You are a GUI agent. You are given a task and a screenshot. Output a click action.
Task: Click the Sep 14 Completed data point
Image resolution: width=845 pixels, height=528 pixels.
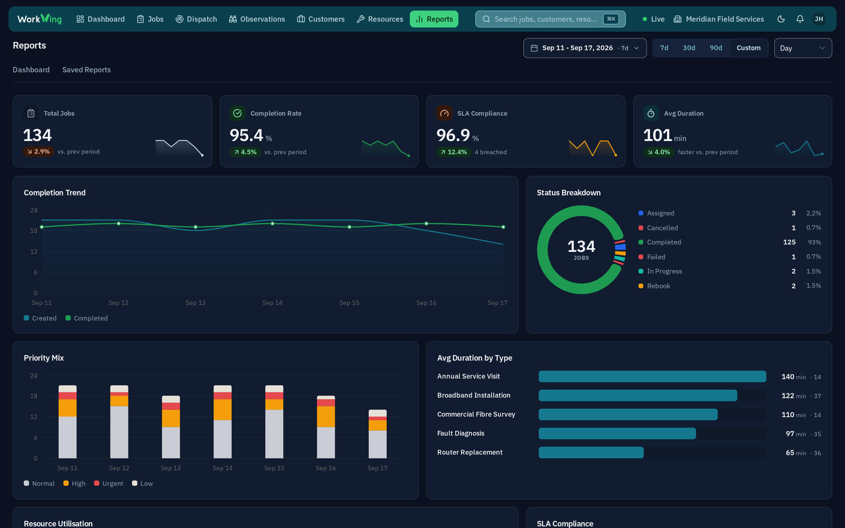[273, 223]
